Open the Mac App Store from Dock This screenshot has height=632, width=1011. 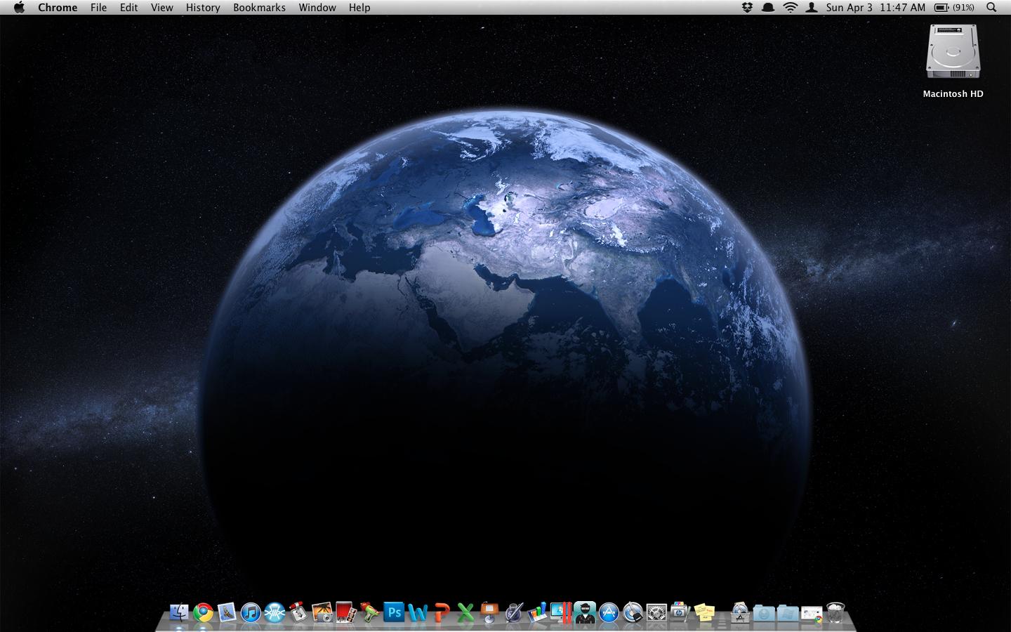(609, 612)
